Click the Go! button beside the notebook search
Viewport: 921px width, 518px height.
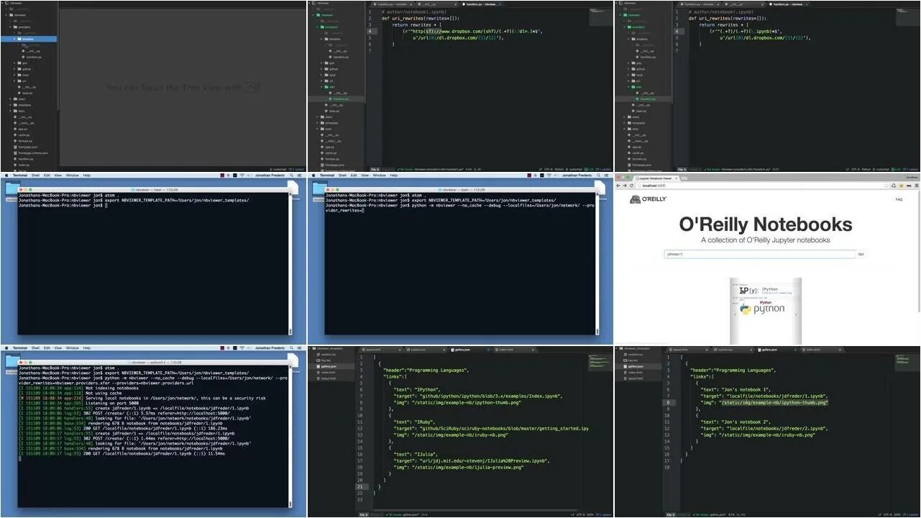861,254
